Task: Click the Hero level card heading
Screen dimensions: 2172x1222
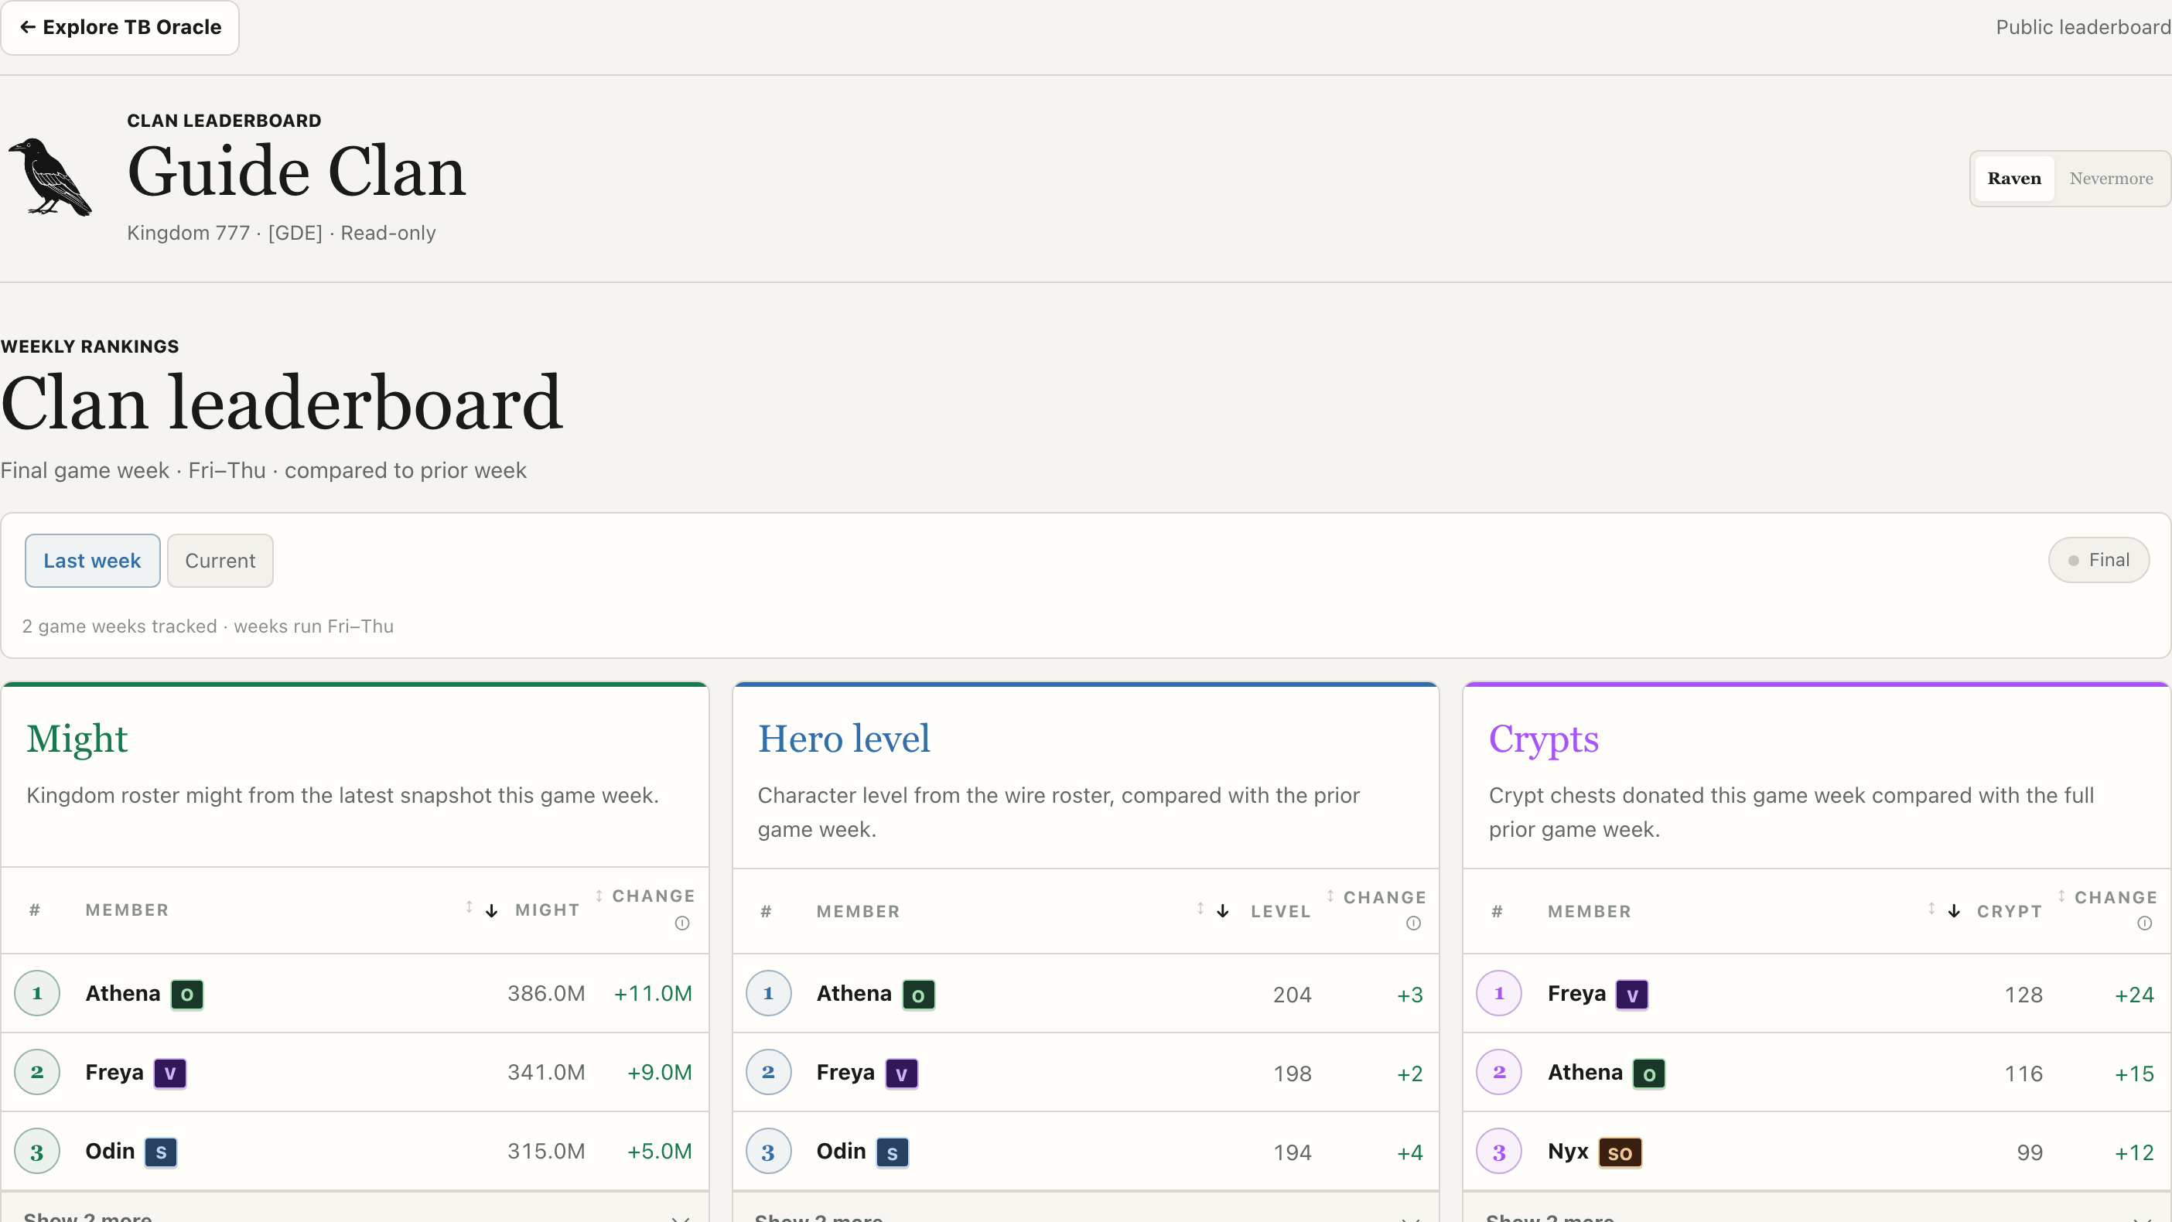Action: coord(844,739)
